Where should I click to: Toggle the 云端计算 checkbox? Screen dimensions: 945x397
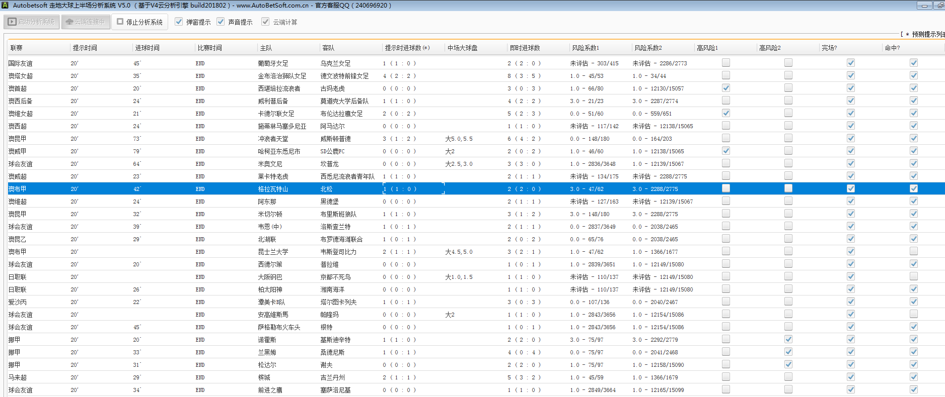(265, 22)
